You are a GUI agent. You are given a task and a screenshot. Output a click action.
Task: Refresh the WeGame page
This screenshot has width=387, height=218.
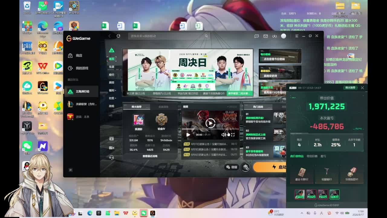click(118, 36)
